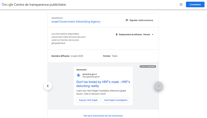Viewport: 207px width, 118px height.
Task: Click the Connexion sign-in button
Action: 195,4
